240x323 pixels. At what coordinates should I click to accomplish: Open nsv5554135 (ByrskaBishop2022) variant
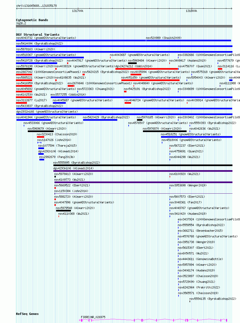[x=213, y=299]
